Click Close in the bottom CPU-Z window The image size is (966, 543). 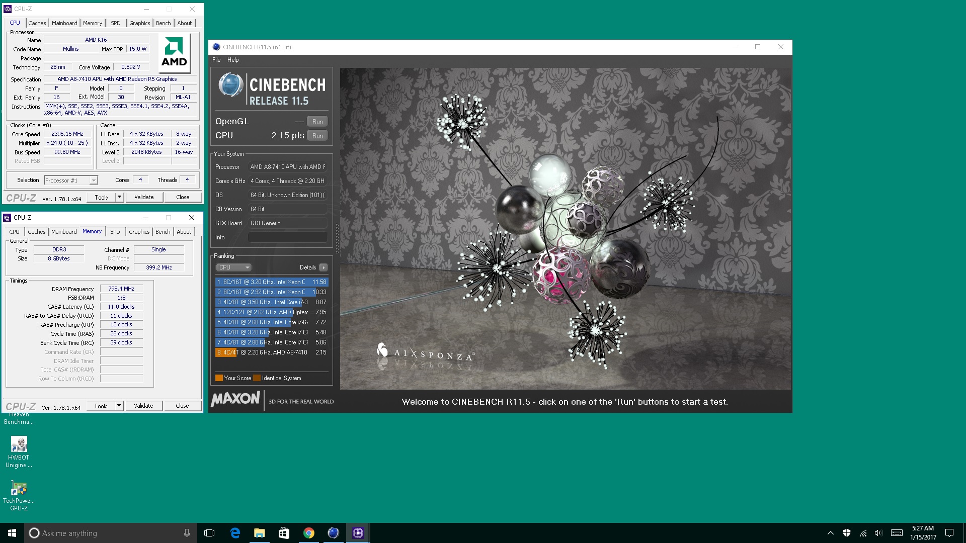182,406
